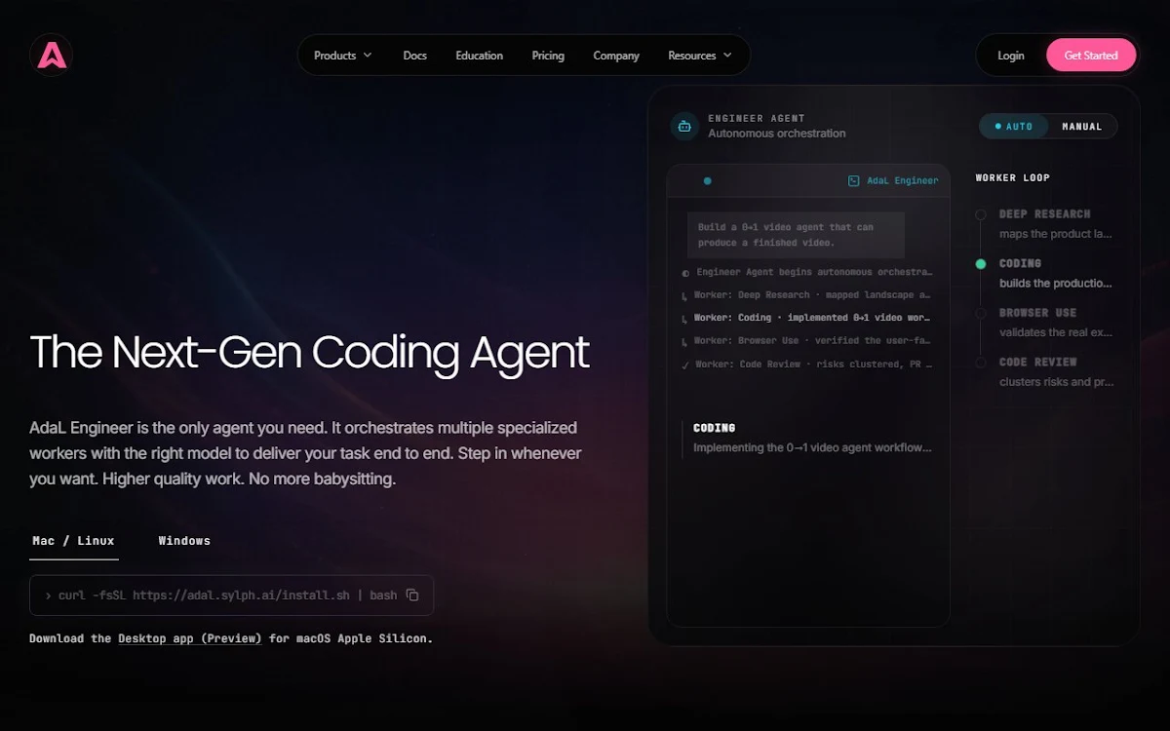Open the Pricing page
The image size is (1170, 731).
548,56
